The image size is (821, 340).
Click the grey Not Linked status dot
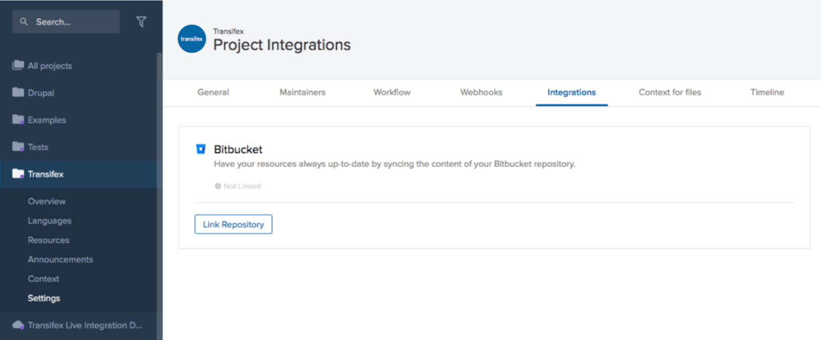coord(218,187)
